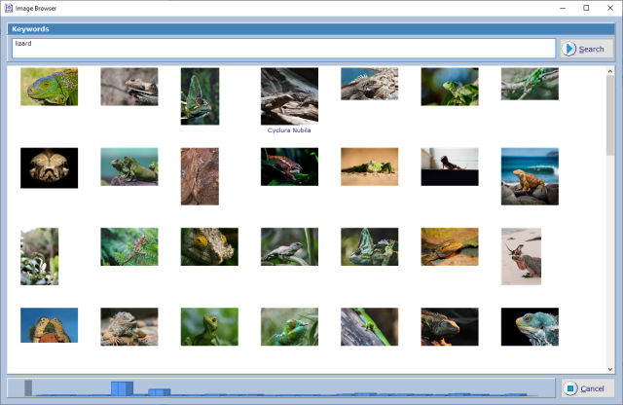
Task: Select the lizard silhouette on dark ledge thumbnail
Action: tap(450, 166)
